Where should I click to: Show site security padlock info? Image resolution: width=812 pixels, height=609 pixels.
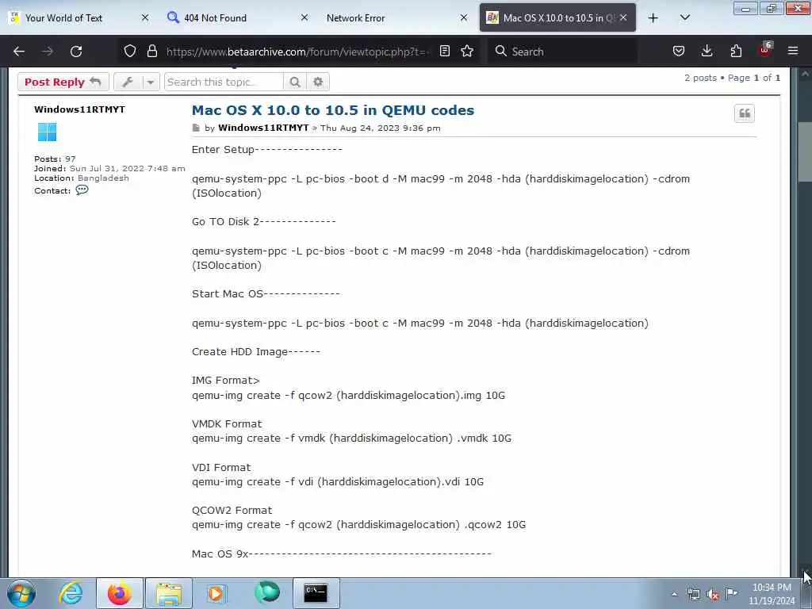tap(151, 52)
